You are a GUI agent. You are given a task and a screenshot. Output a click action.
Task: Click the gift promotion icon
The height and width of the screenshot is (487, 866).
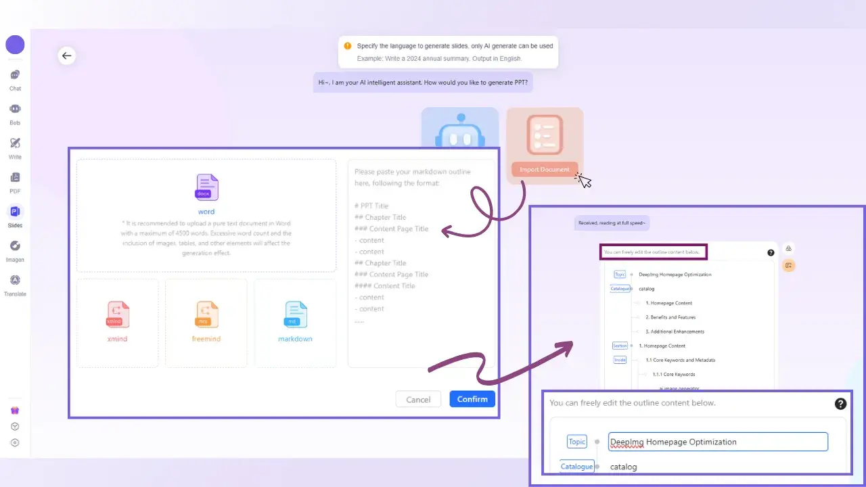click(15, 410)
